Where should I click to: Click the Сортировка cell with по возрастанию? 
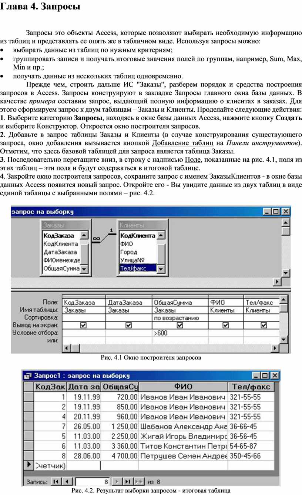coord(180,318)
